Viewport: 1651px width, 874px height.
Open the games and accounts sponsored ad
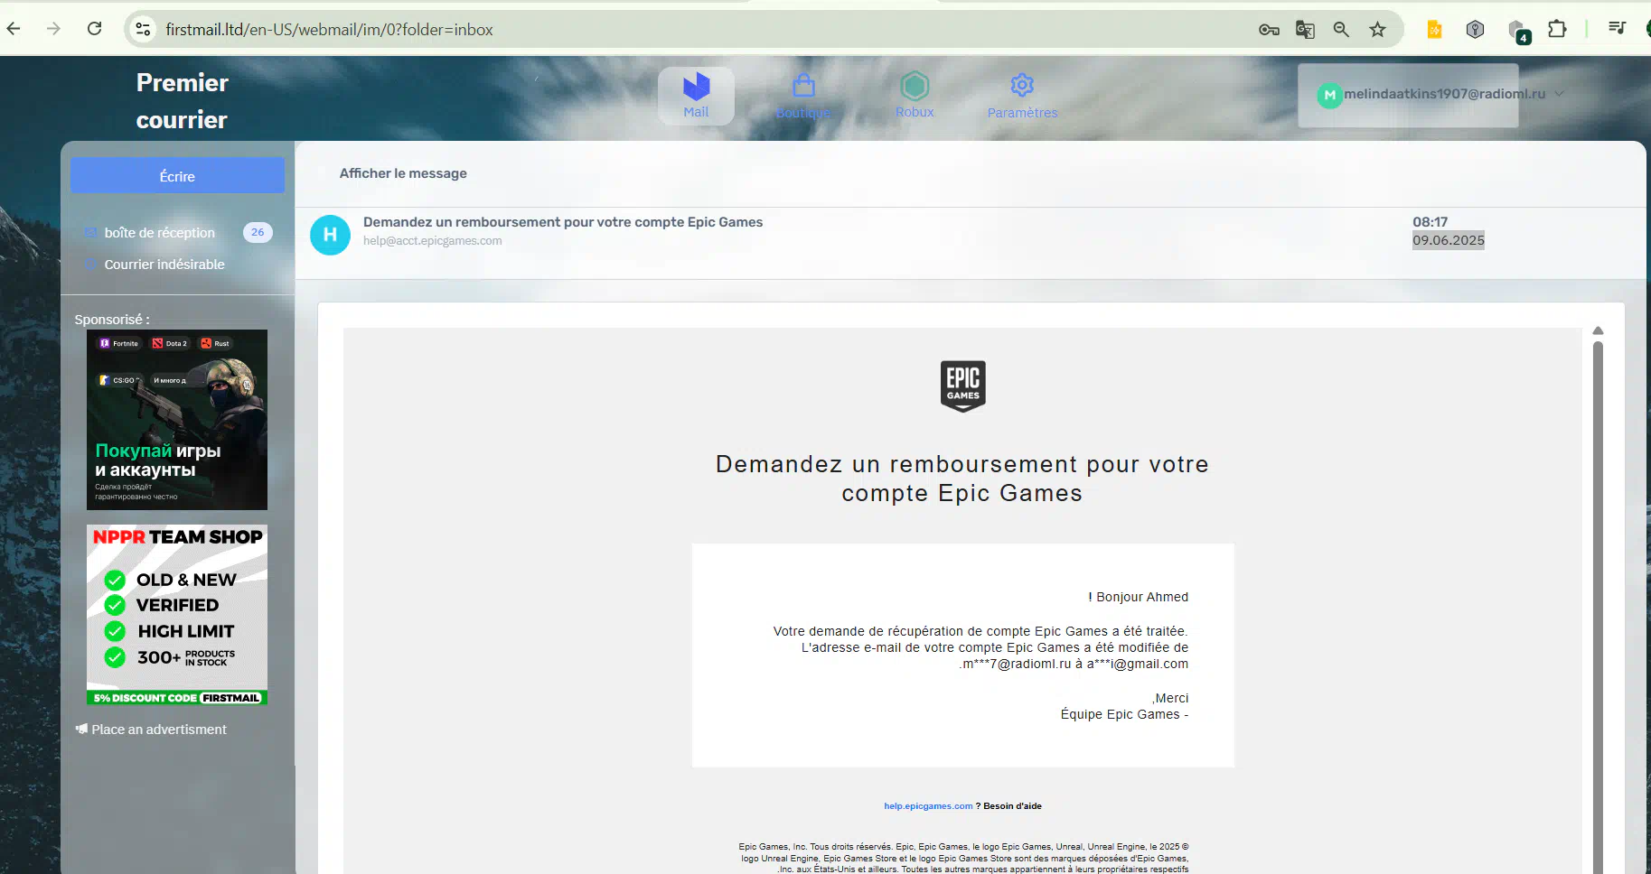(177, 420)
